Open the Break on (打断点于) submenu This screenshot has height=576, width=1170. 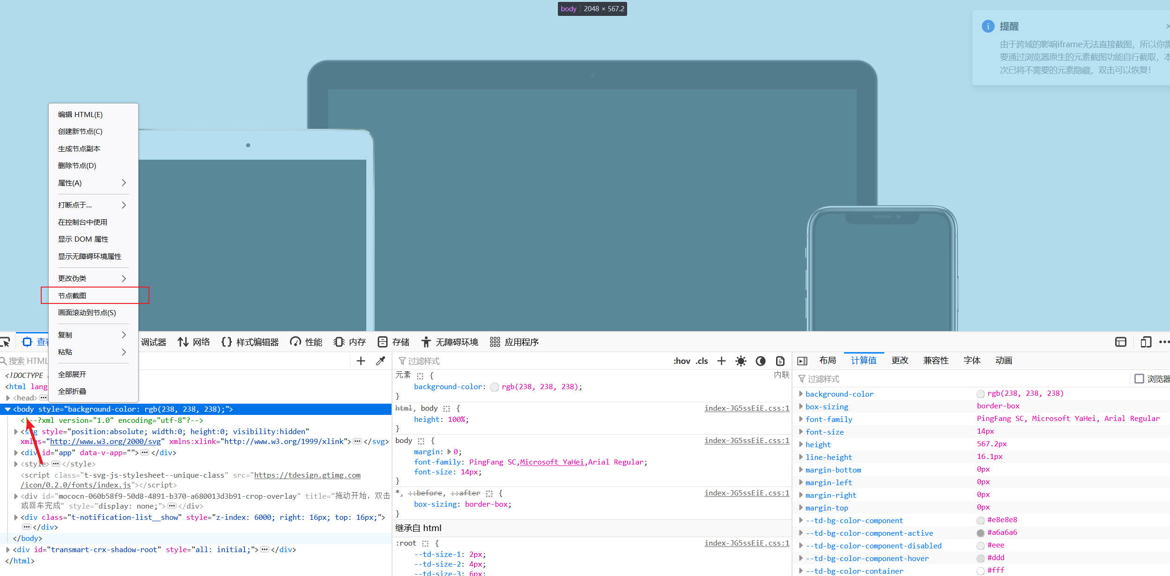93,205
